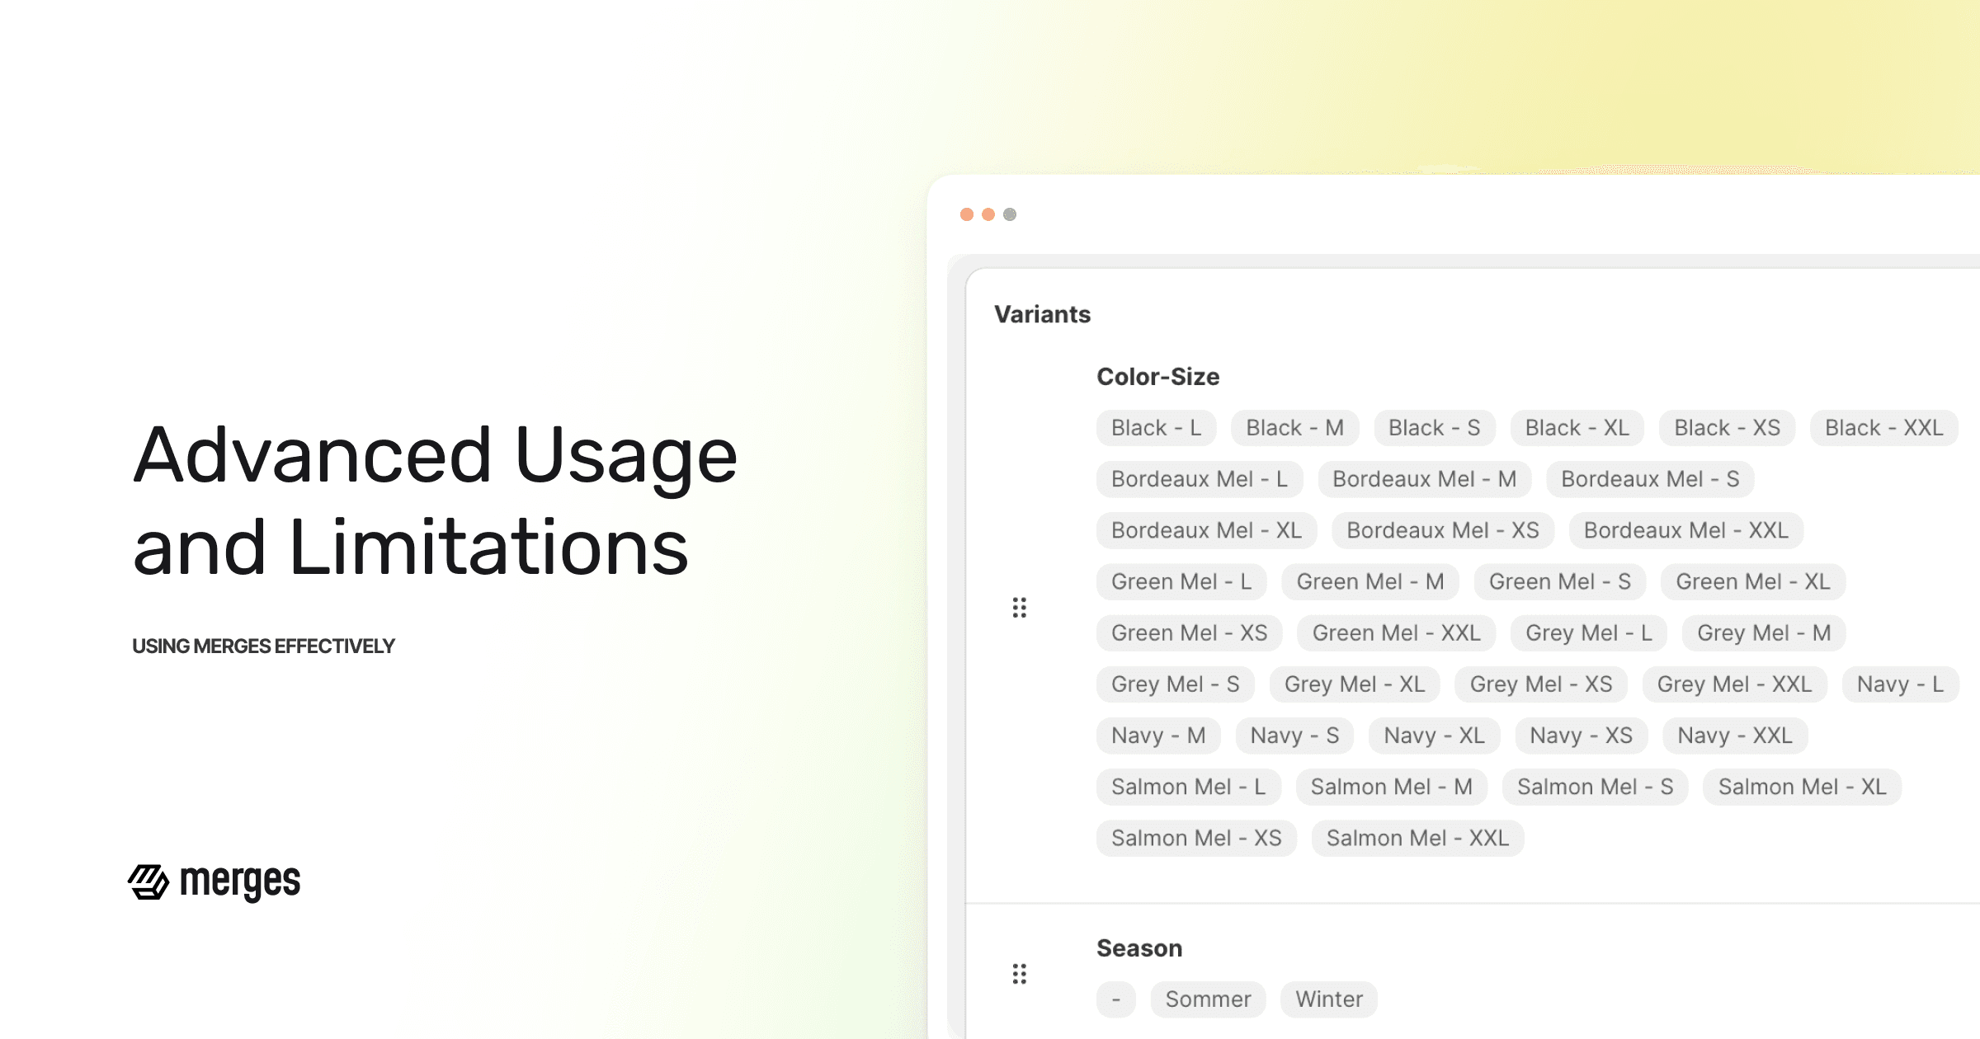Click the Color-Size option heading
Screen dimensions: 1980x1039
tap(1157, 377)
